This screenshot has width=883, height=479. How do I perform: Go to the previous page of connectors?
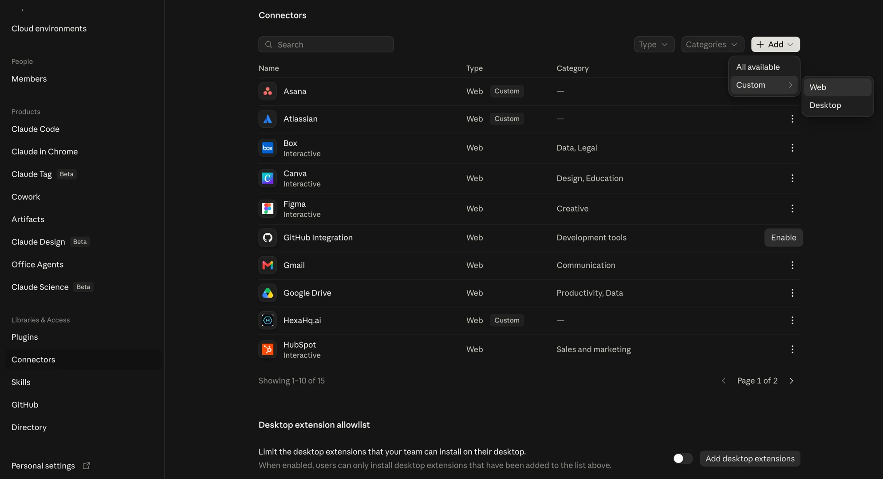point(724,381)
